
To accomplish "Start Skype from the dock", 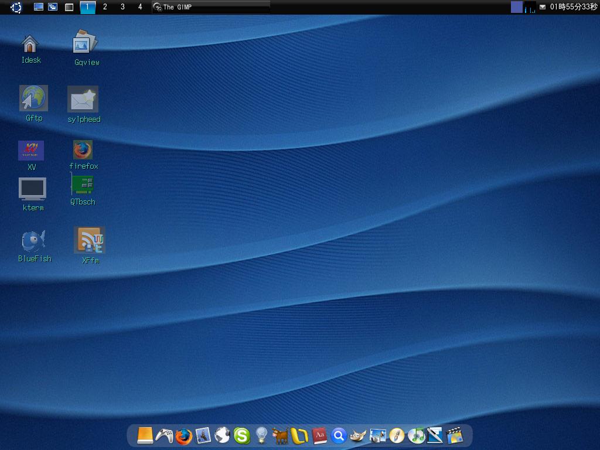I will point(240,435).
